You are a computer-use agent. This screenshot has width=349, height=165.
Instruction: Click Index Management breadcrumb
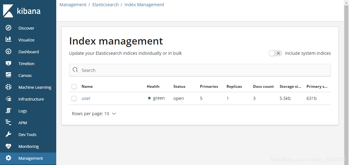click(x=144, y=5)
